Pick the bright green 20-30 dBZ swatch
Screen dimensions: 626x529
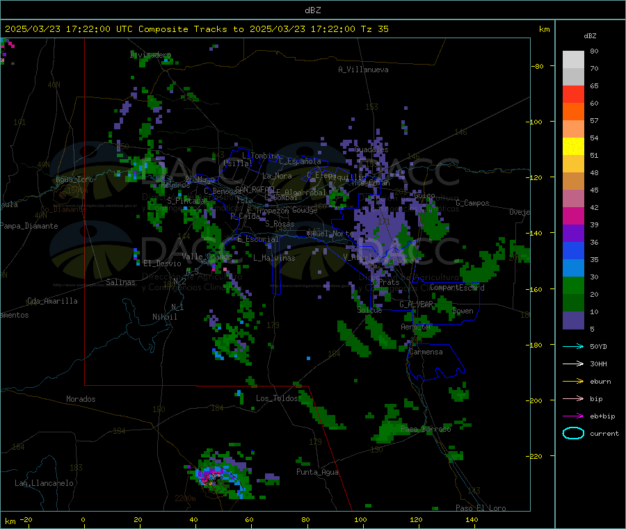pyautogui.click(x=573, y=285)
